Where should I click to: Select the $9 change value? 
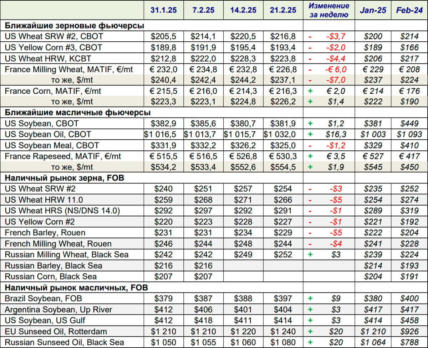[x=336, y=298]
